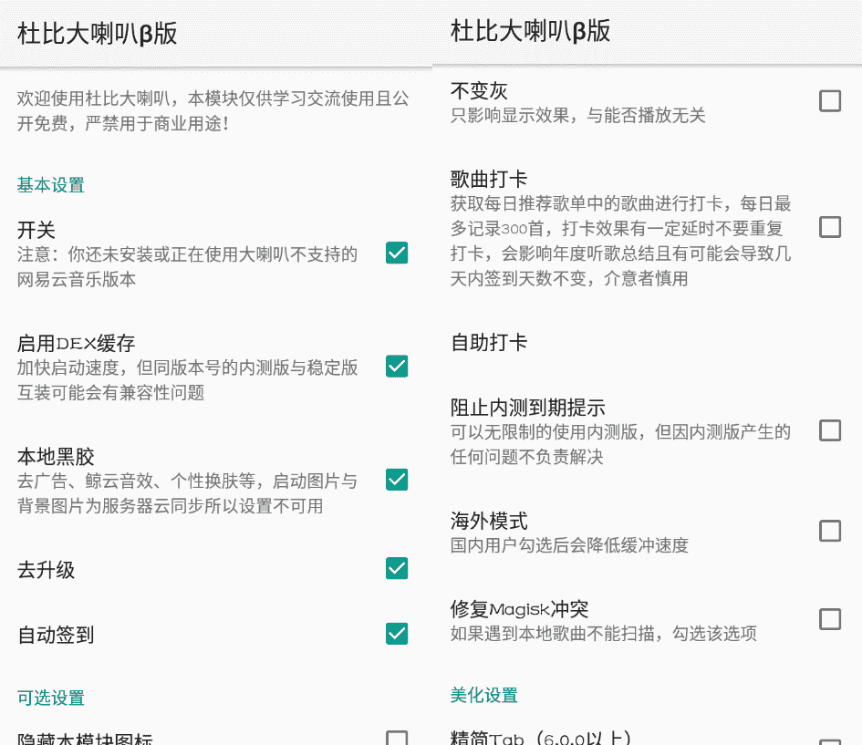Image resolution: width=862 pixels, height=745 pixels.
Task: Turn on 海外模式 overseas mode
Action: click(x=830, y=530)
